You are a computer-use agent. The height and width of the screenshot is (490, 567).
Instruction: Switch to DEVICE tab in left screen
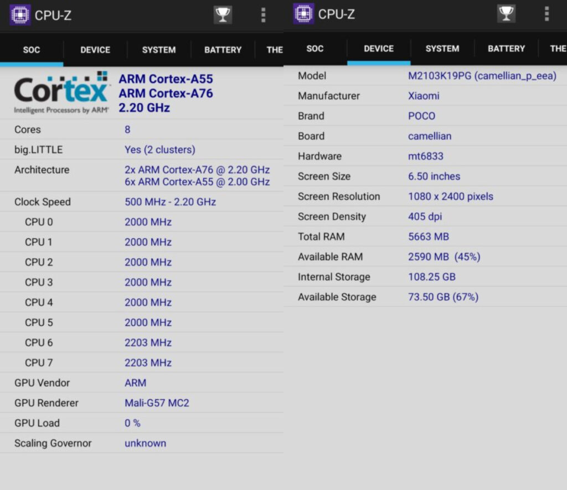tap(95, 50)
